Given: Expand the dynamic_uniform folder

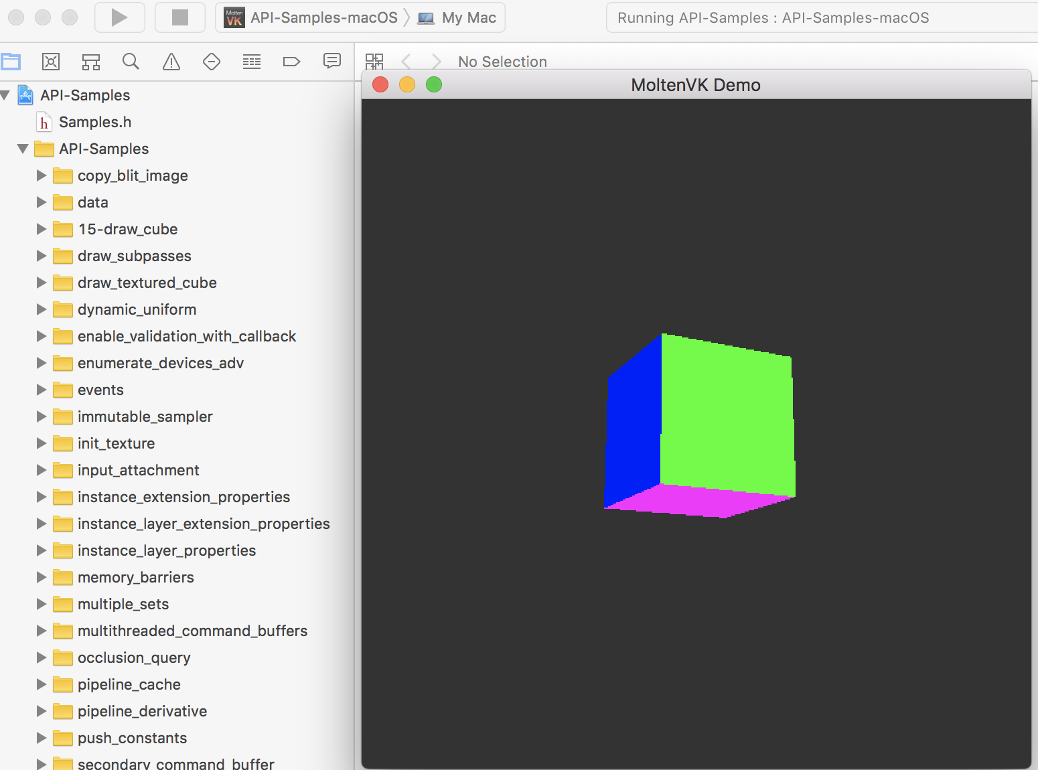Looking at the screenshot, I should [x=42, y=309].
